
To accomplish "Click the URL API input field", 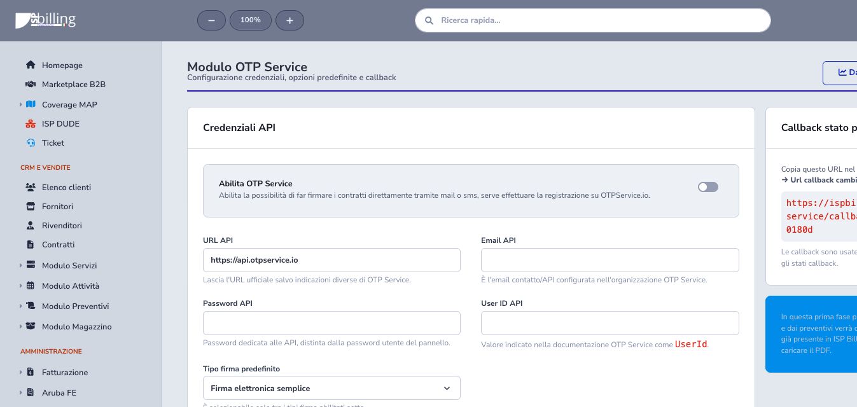I will [x=331, y=260].
